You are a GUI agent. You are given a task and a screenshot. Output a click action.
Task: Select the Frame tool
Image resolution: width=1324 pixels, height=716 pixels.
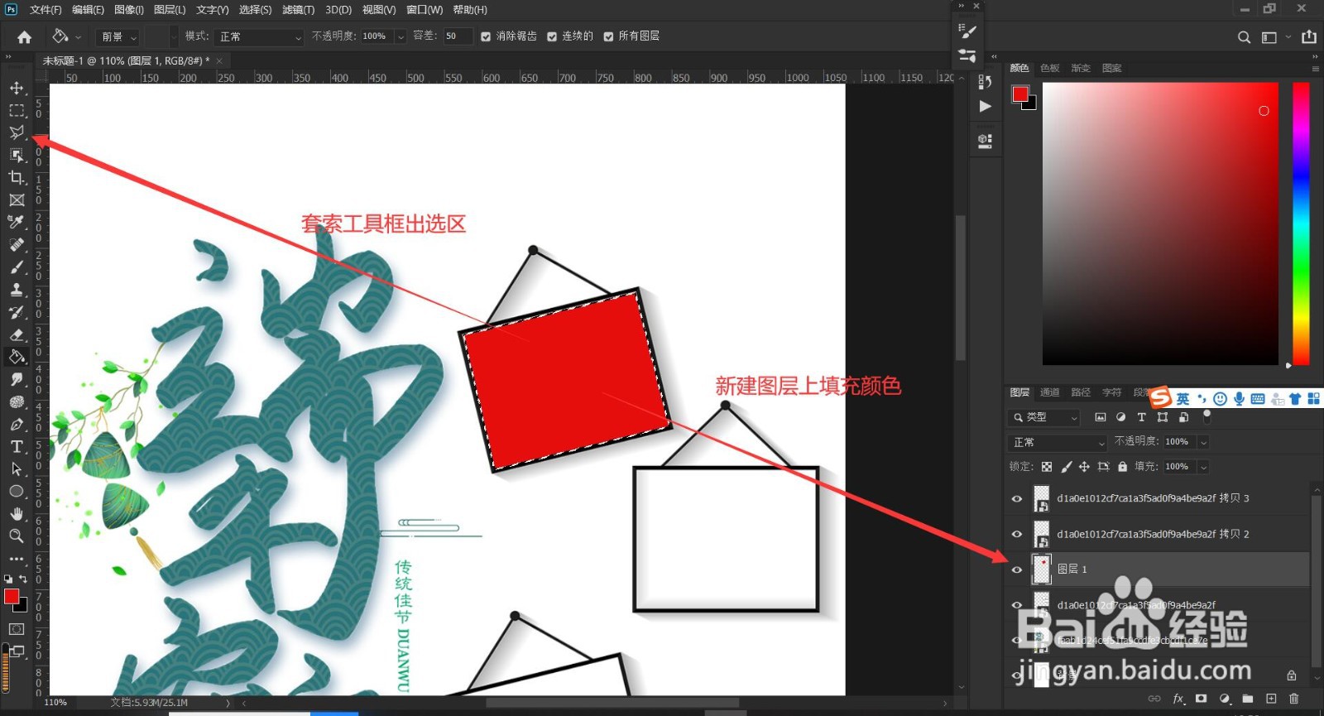point(17,199)
